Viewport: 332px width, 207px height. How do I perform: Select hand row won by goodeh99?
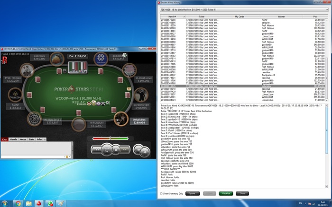pyautogui.click(x=243, y=45)
